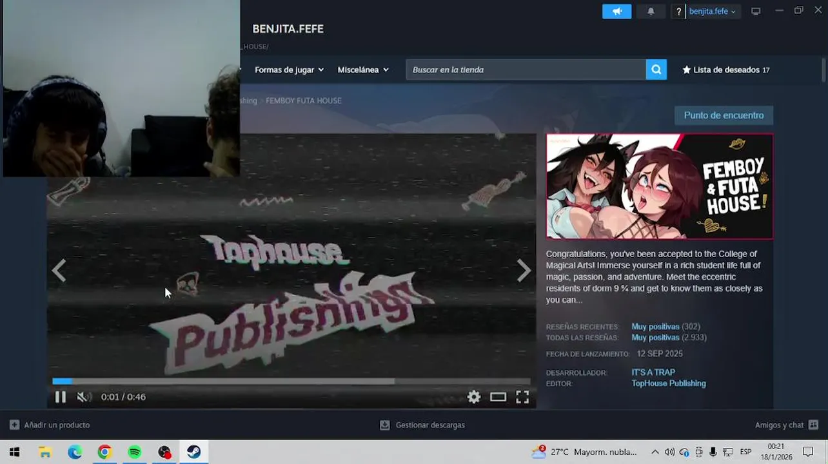
Task: Open the notifications bell
Action: coord(651,11)
